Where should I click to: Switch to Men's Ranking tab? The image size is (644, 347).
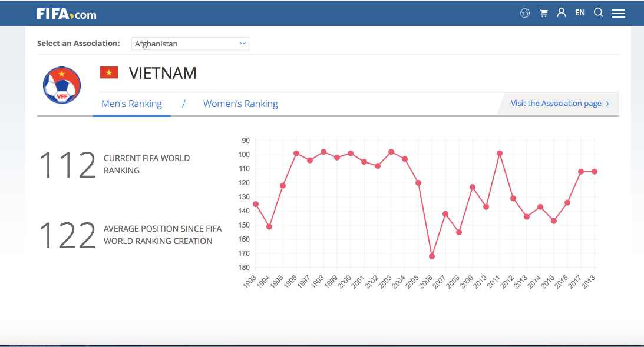[x=131, y=104]
